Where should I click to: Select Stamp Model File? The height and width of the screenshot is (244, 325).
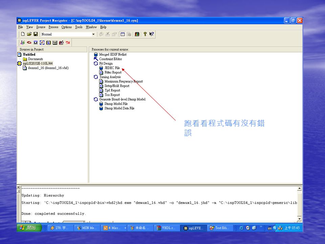click(116, 104)
